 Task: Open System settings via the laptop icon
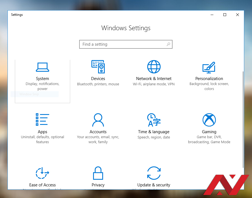pos(43,67)
